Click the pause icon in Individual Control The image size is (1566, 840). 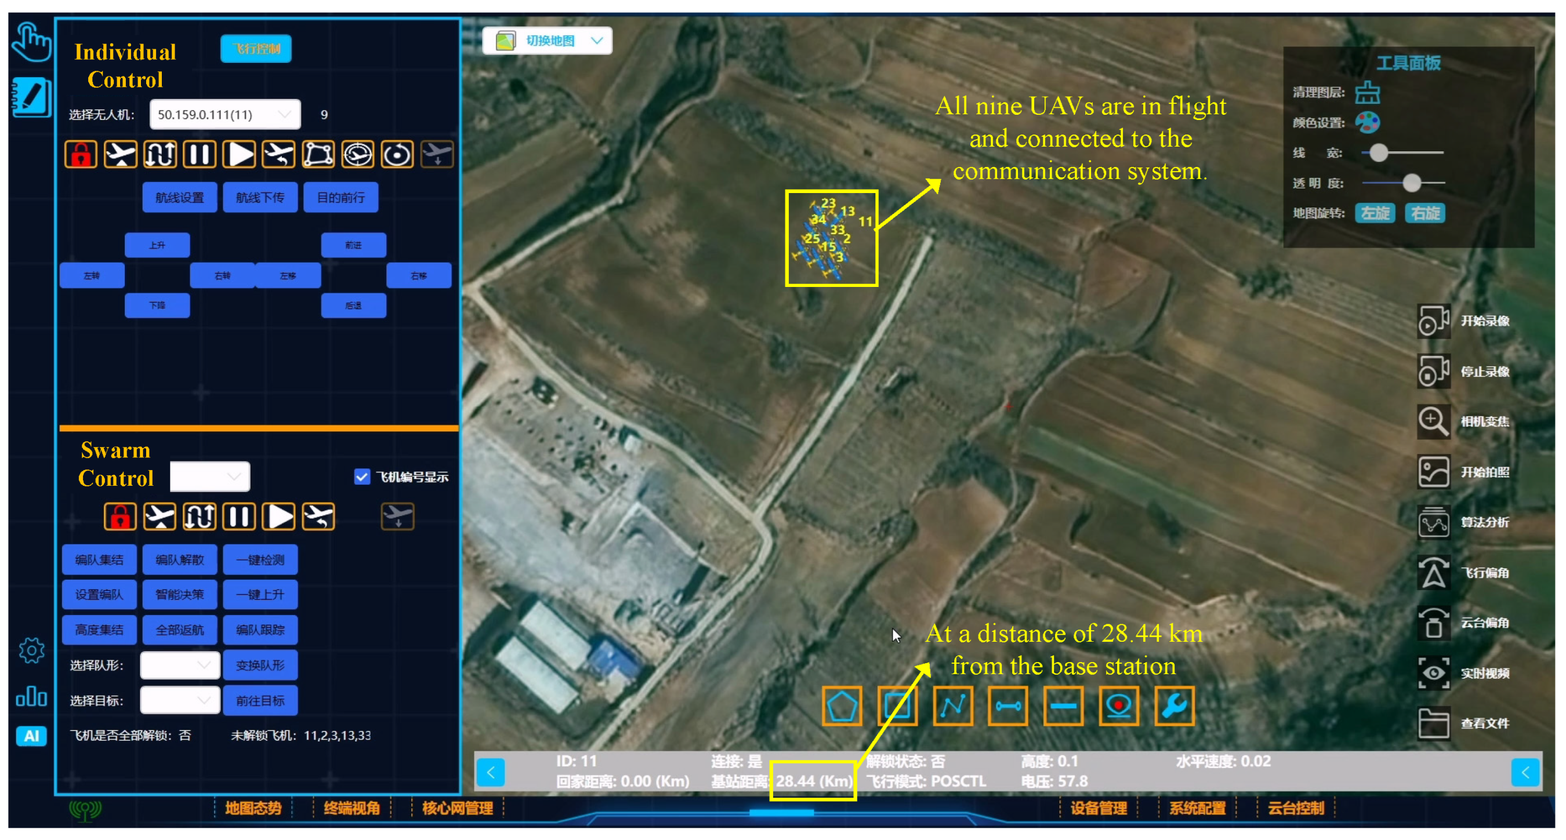pyautogui.click(x=199, y=154)
